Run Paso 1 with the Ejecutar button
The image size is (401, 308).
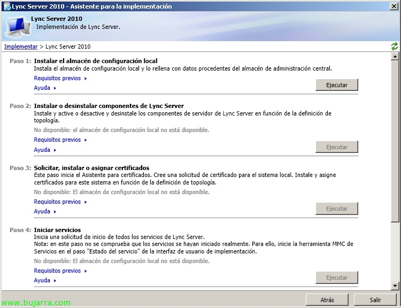[336, 85]
